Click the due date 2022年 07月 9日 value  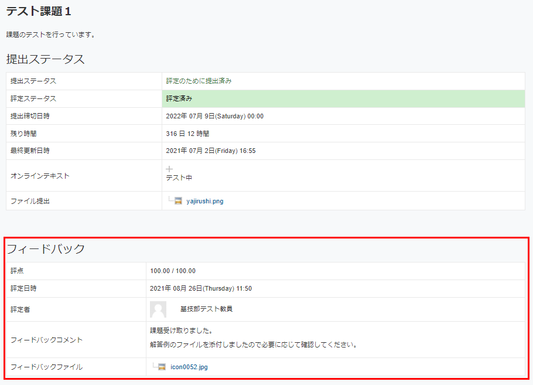214,116
